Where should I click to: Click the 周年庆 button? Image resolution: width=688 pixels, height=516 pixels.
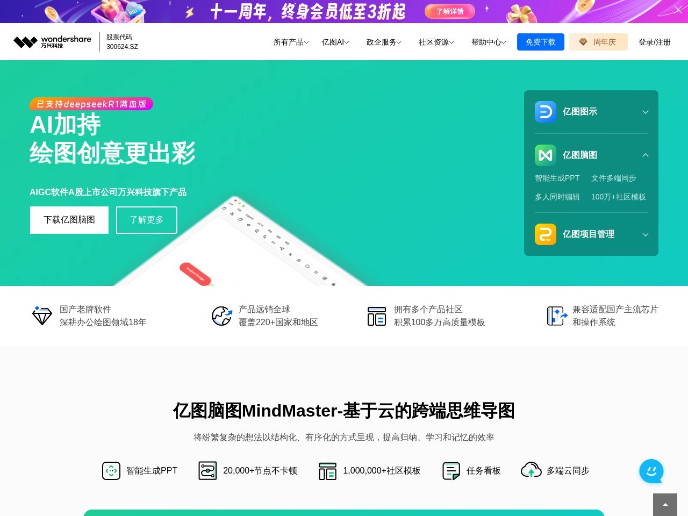pyautogui.click(x=598, y=42)
